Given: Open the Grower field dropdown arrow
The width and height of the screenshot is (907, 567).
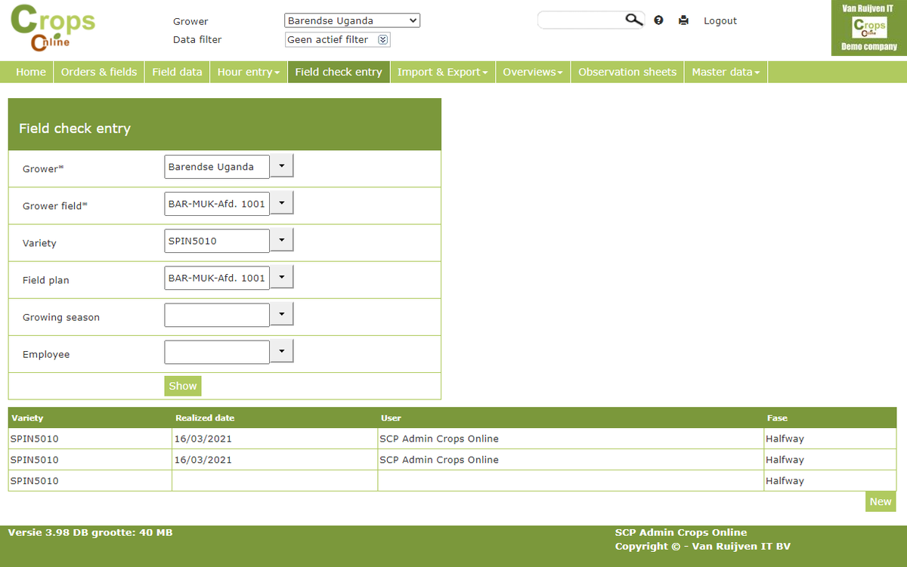Looking at the screenshot, I should pyautogui.click(x=282, y=203).
